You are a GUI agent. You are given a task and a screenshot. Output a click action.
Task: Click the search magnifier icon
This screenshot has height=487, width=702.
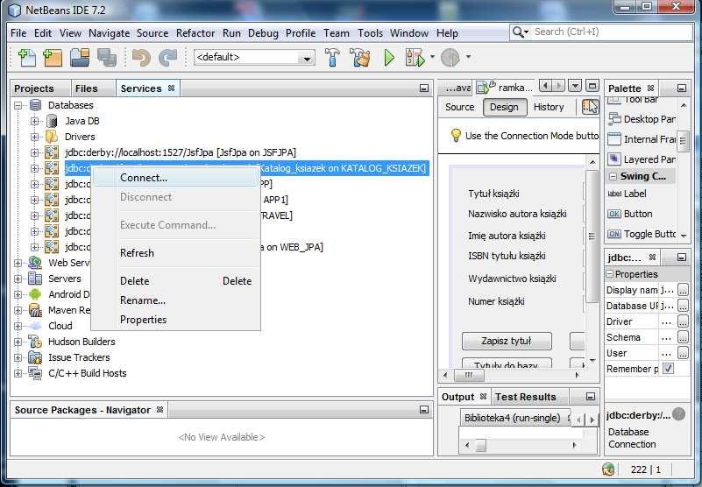coord(518,32)
